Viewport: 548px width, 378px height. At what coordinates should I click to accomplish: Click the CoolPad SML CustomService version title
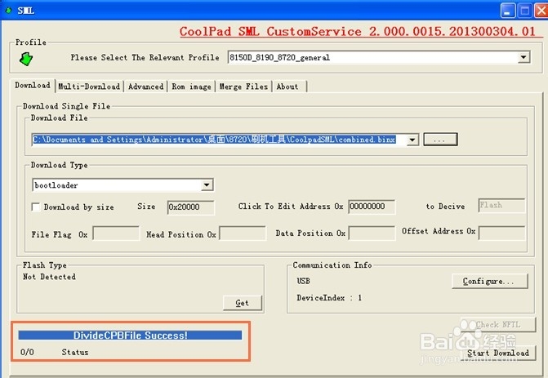(x=357, y=32)
